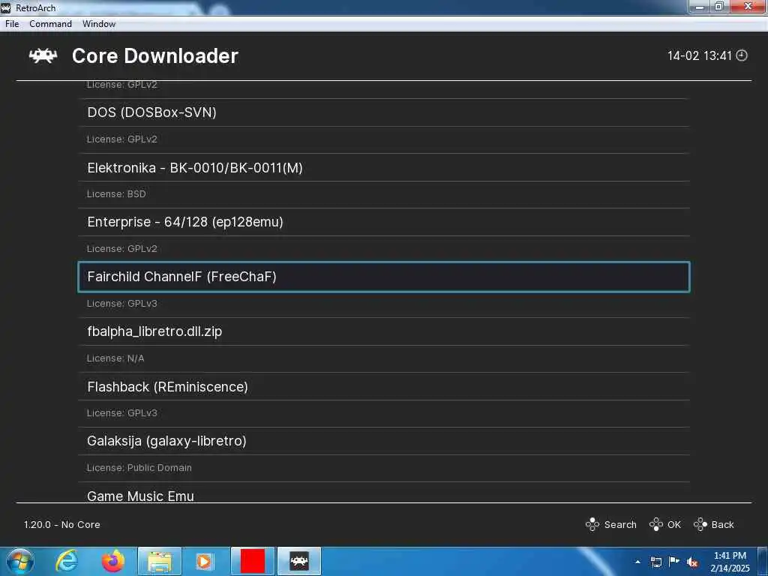Open Windows Explorer folder taskbar icon

[x=160, y=561]
